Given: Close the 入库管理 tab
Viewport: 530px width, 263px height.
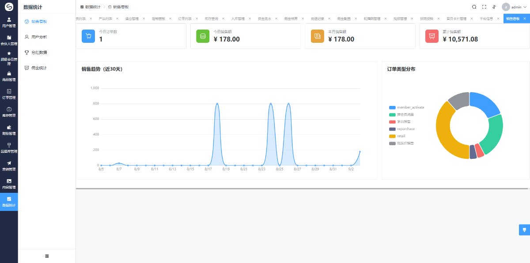Looking at the screenshot, I should [x=250, y=19].
